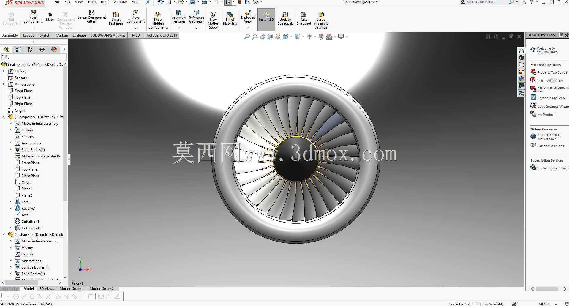This screenshot has height=306, width=569.
Task: Expand Insert Components dropdown arrow
Action: pyautogui.click(x=33, y=28)
